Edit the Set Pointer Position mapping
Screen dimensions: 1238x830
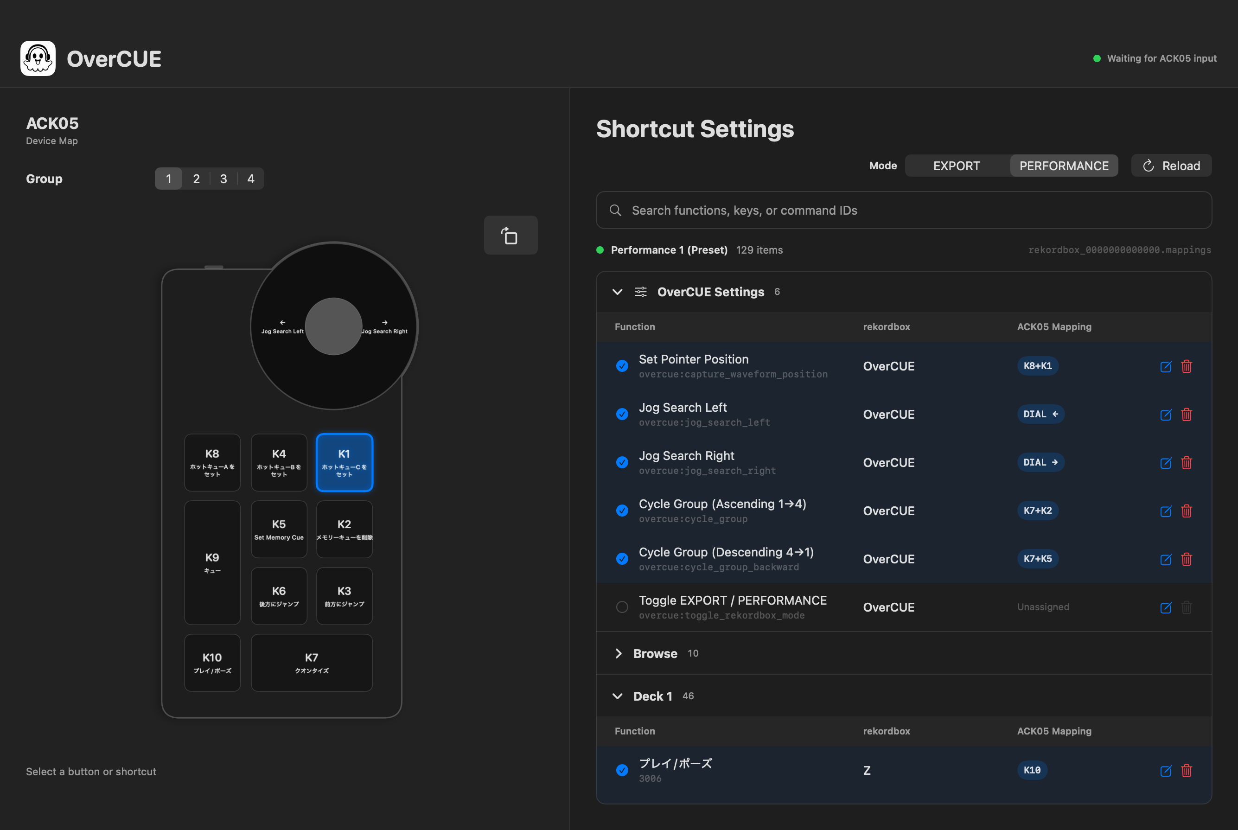pos(1166,366)
